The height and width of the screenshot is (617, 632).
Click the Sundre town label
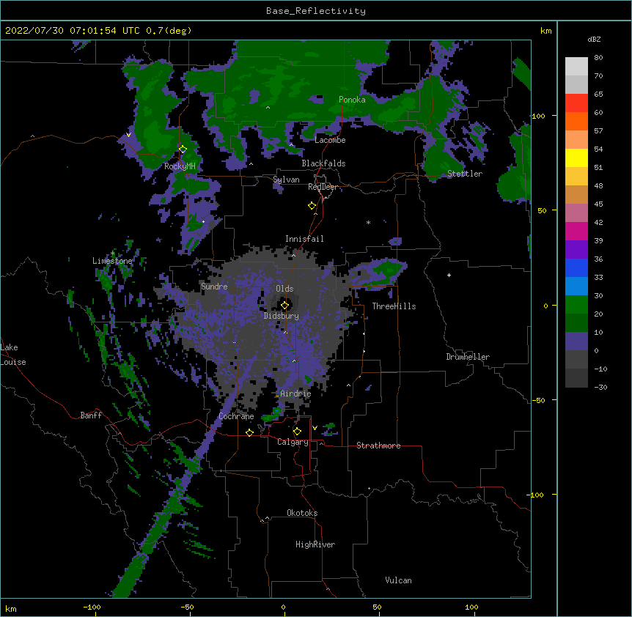214,287
